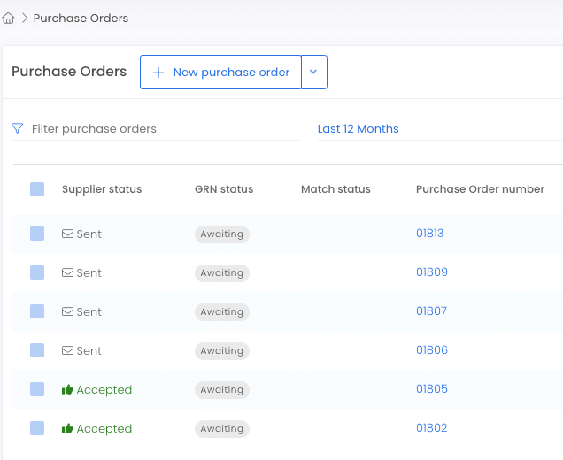Expand the New purchase order dropdown arrow
Viewport: 563px width, 460px height.
[314, 73]
